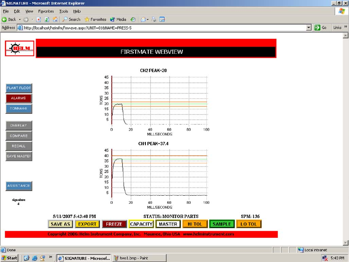This screenshot has width=349, height=262.
Task: Click the COMPARE button
Action: tap(19, 136)
